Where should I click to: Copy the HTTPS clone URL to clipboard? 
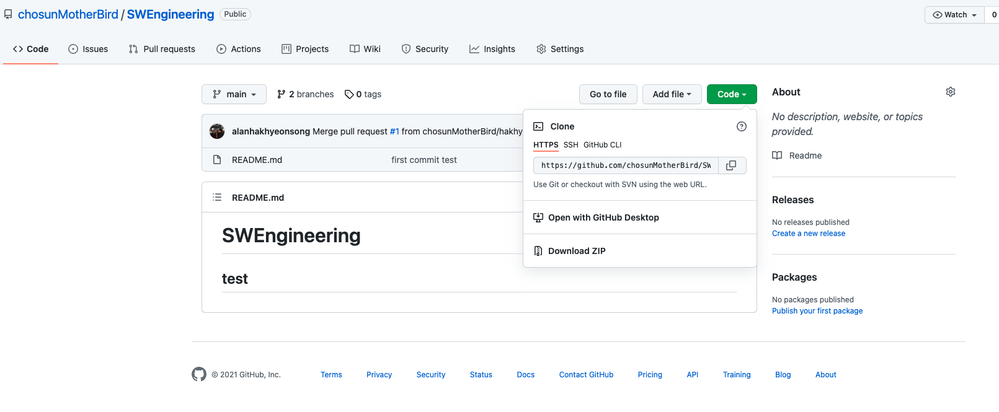pos(732,165)
